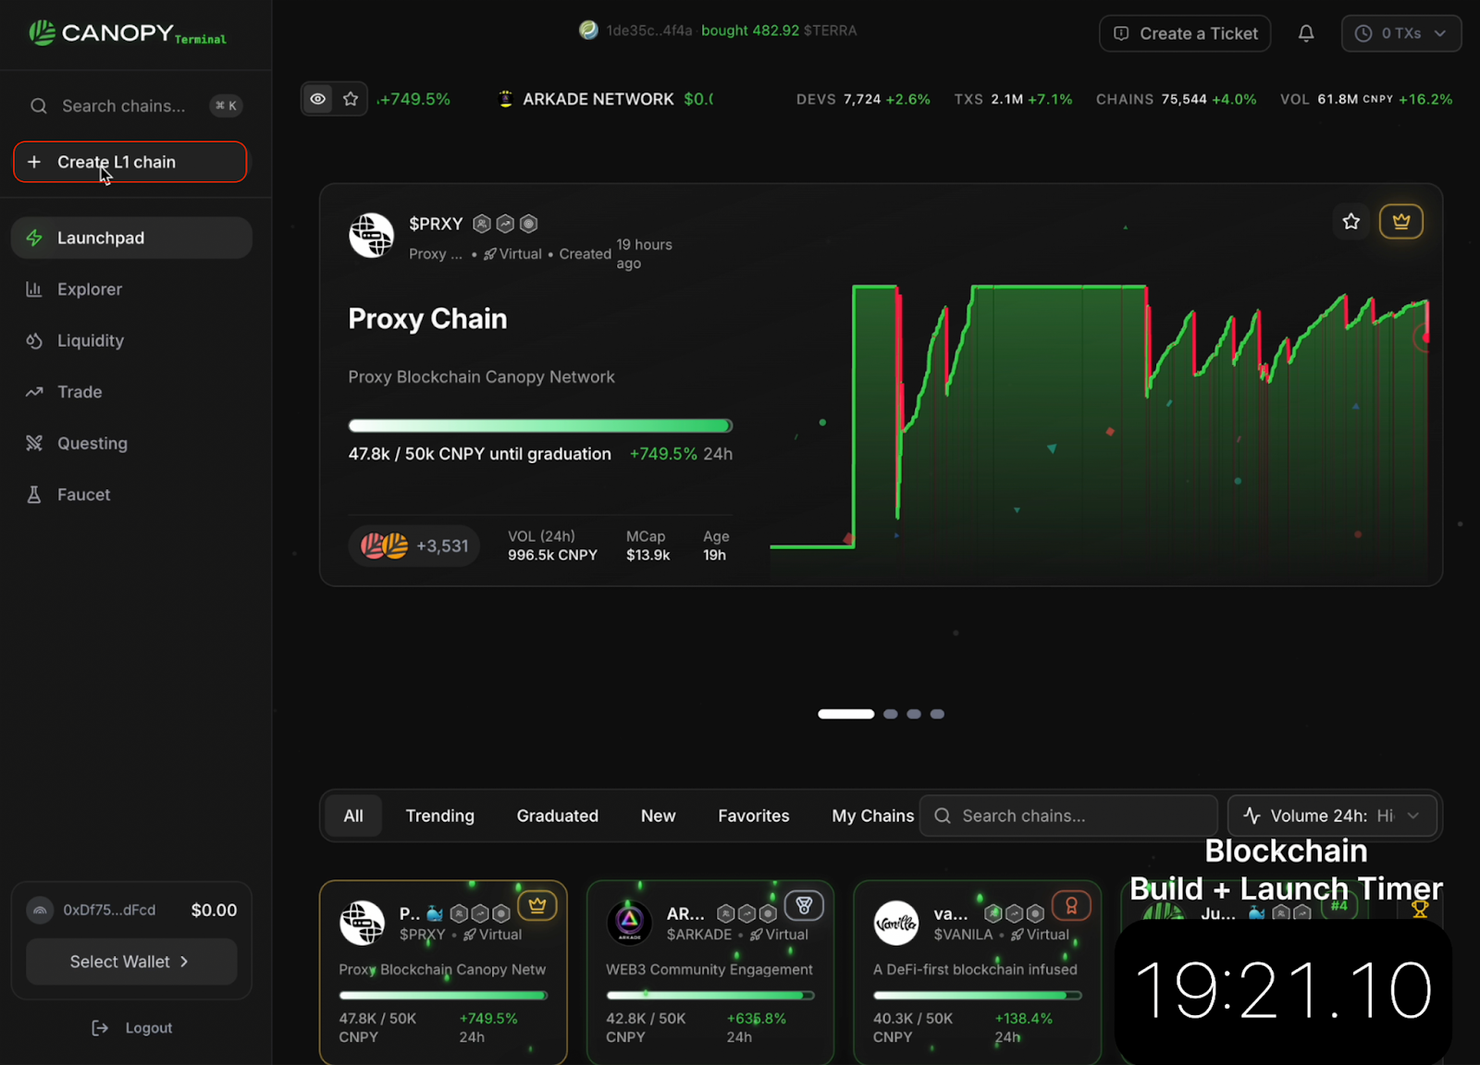Image resolution: width=1480 pixels, height=1065 pixels.
Task: Go to third carousel slide dot
Action: [914, 714]
